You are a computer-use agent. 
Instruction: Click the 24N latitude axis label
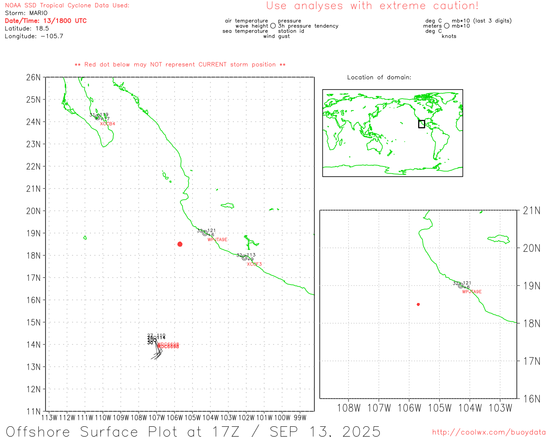point(34,122)
